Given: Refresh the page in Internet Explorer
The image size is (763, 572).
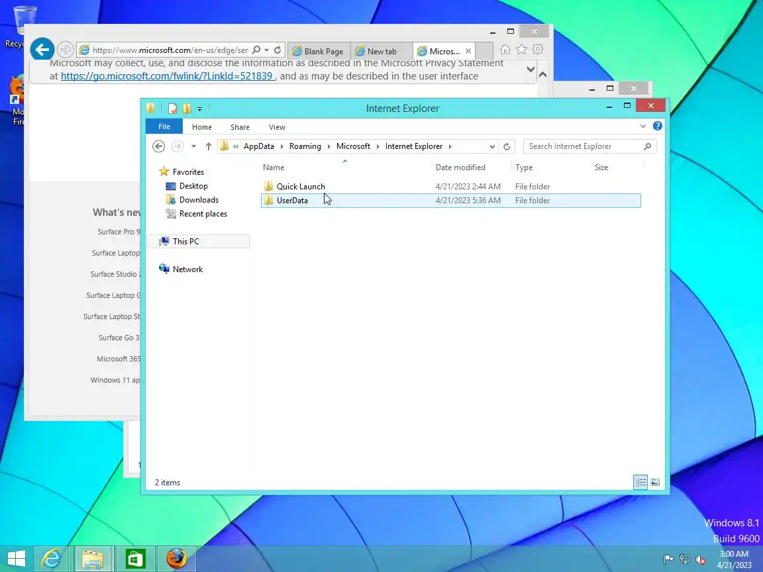Looking at the screenshot, I should pyautogui.click(x=278, y=50).
